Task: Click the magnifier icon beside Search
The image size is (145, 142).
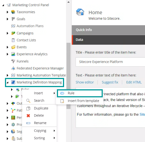Action: coord(28,101)
